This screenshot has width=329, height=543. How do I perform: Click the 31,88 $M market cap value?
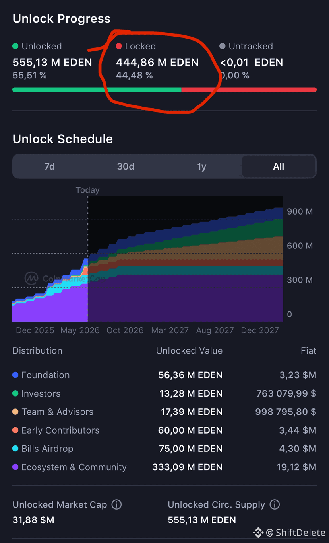[33, 520]
